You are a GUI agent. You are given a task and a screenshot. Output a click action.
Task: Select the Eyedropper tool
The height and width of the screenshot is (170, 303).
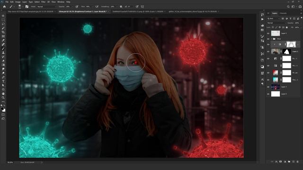(x=3, y=40)
